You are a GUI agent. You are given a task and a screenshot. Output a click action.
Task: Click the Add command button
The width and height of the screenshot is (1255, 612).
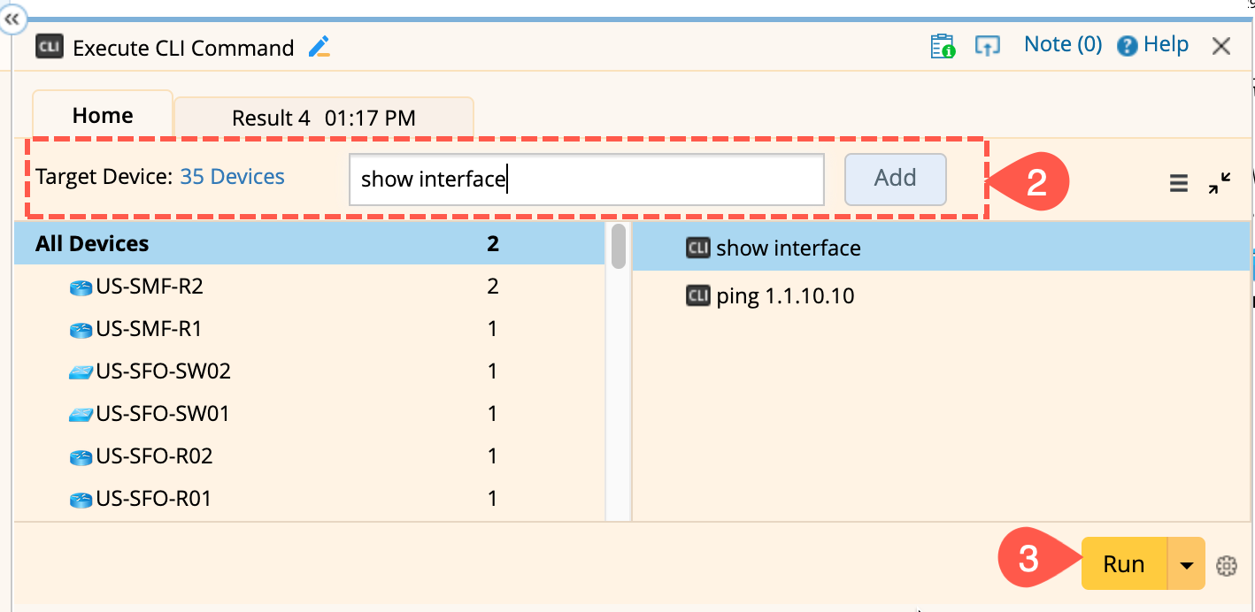[895, 179]
